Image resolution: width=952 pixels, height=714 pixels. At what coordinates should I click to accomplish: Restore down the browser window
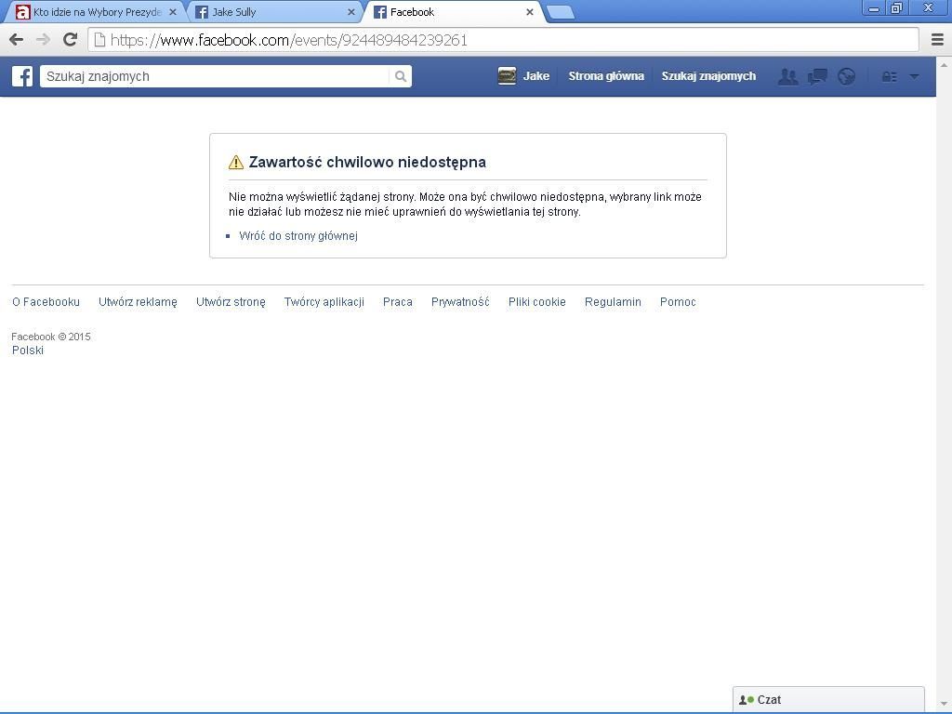click(x=896, y=8)
